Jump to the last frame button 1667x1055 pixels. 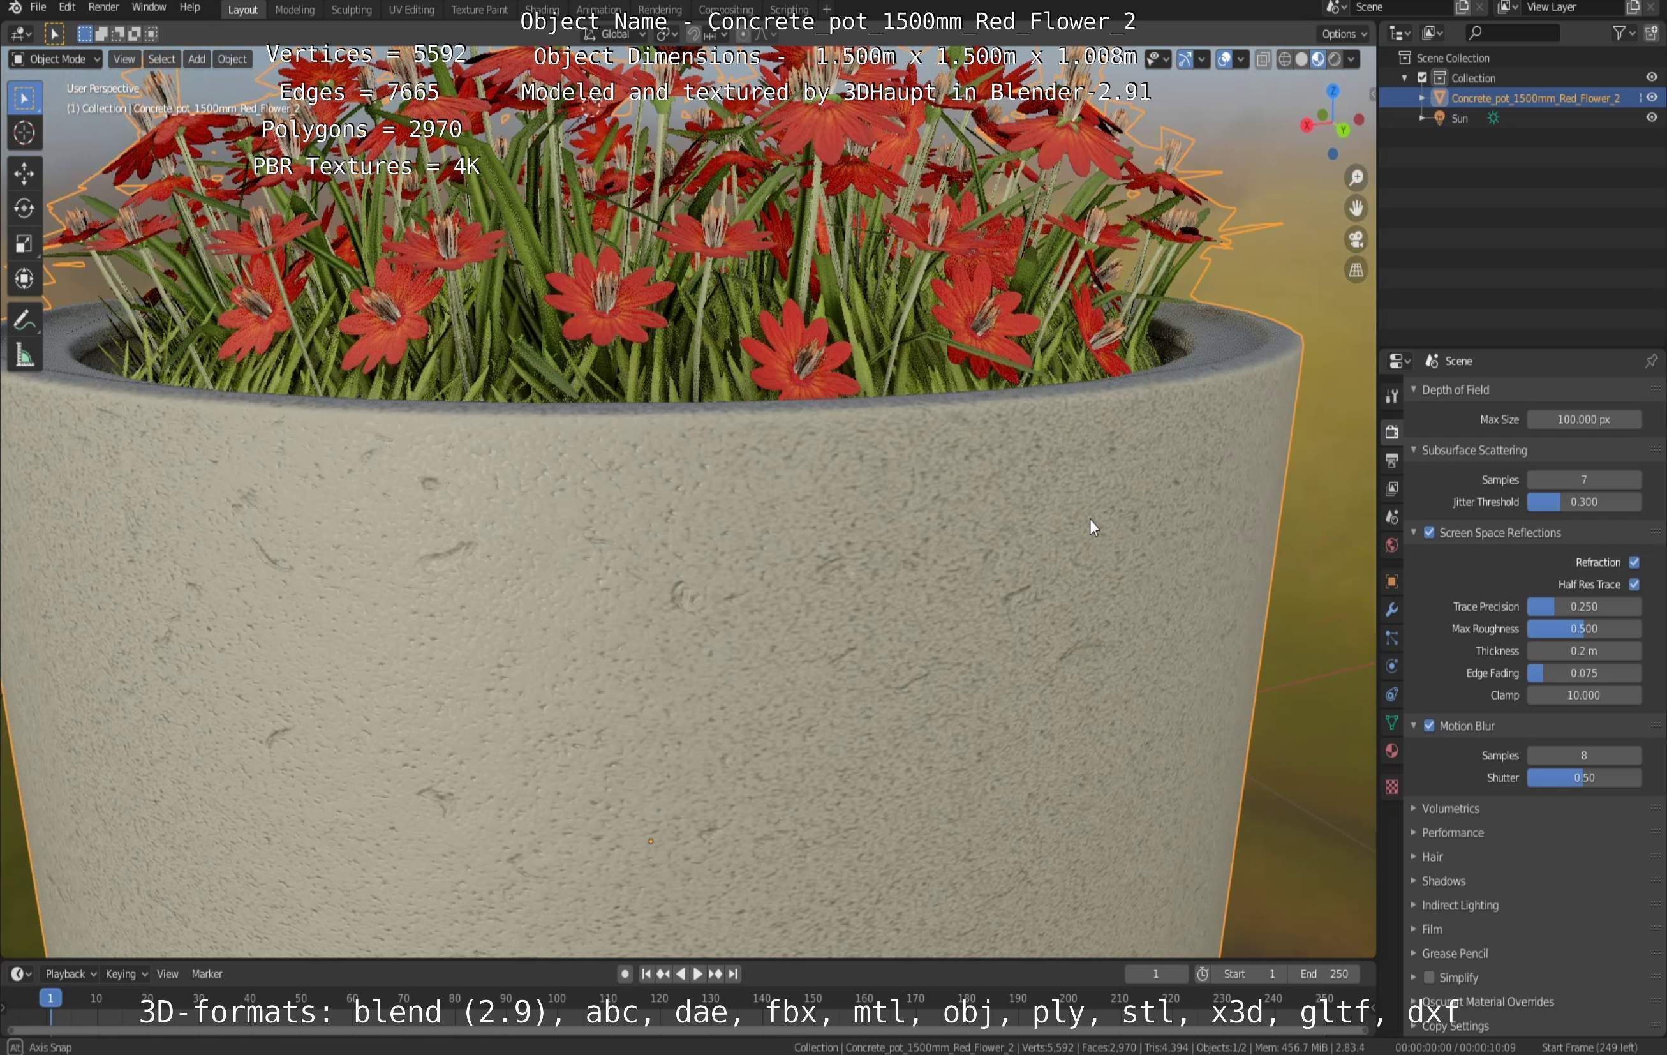click(x=733, y=974)
